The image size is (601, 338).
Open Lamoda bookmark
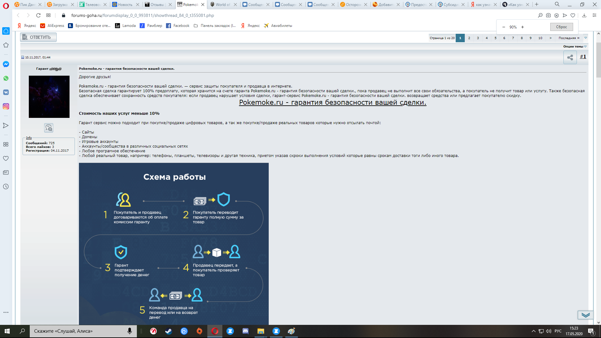[x=125, y=26]
